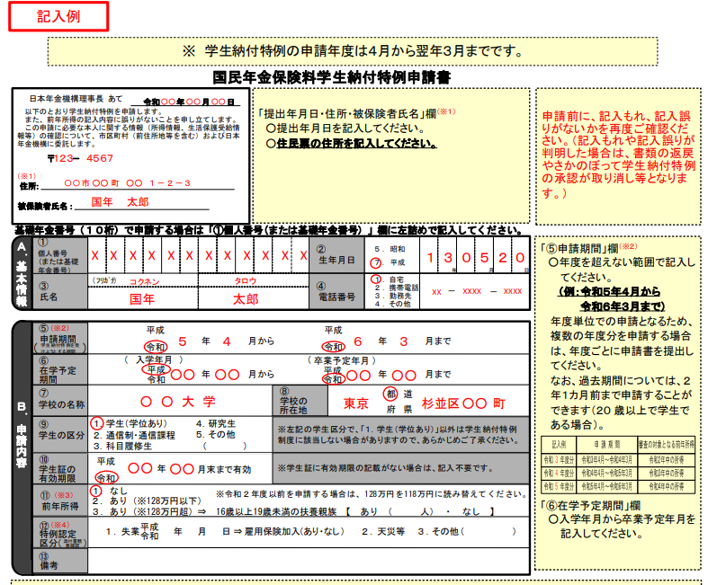Click the table cell 令和4年度分

click(x=558, y=474)
